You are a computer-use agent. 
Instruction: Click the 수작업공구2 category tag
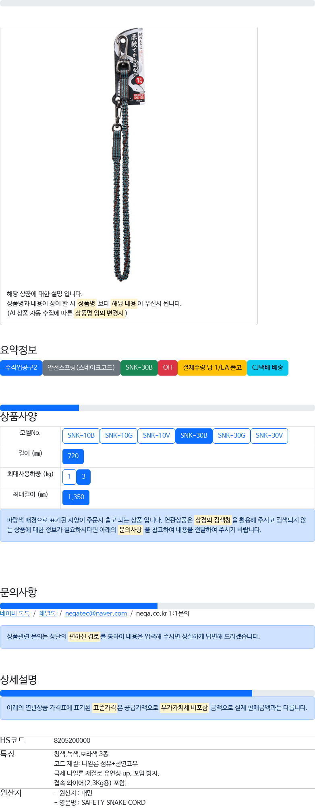pyautogui.click(x=21, y=368)
